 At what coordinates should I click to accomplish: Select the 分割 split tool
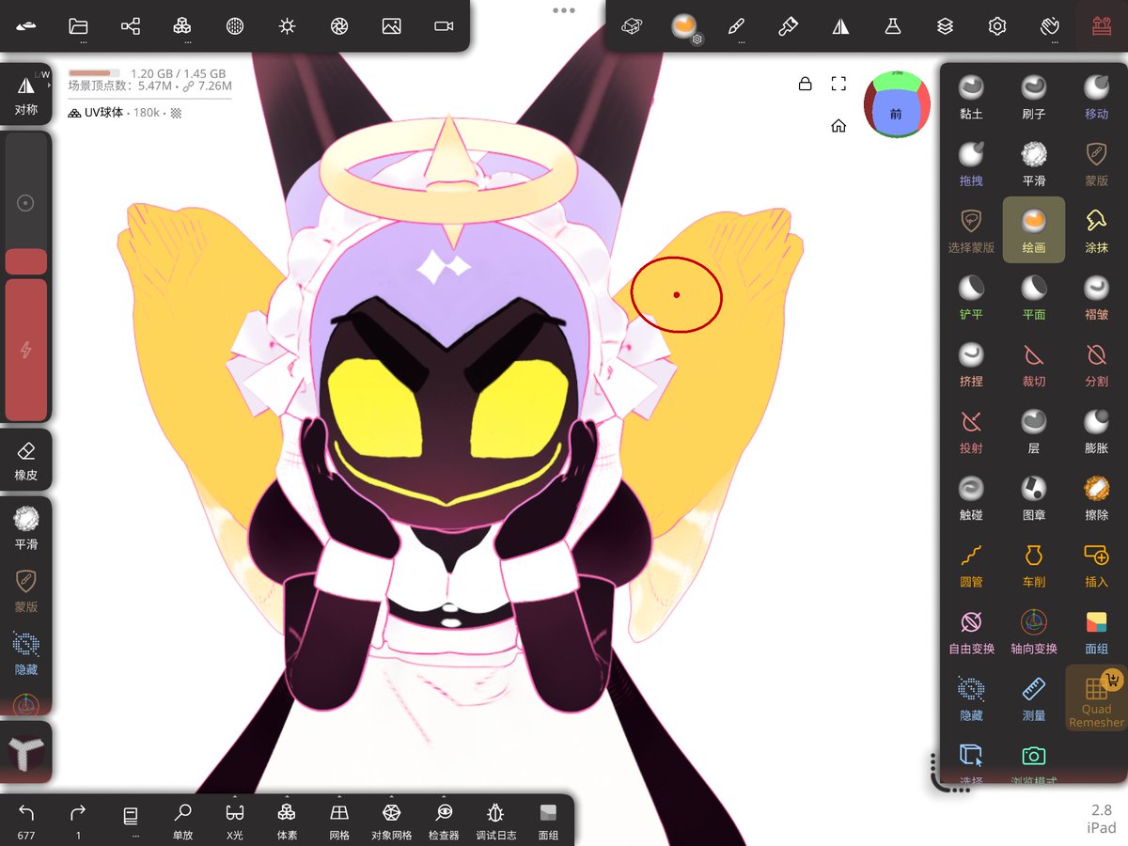pos(1096,364)
